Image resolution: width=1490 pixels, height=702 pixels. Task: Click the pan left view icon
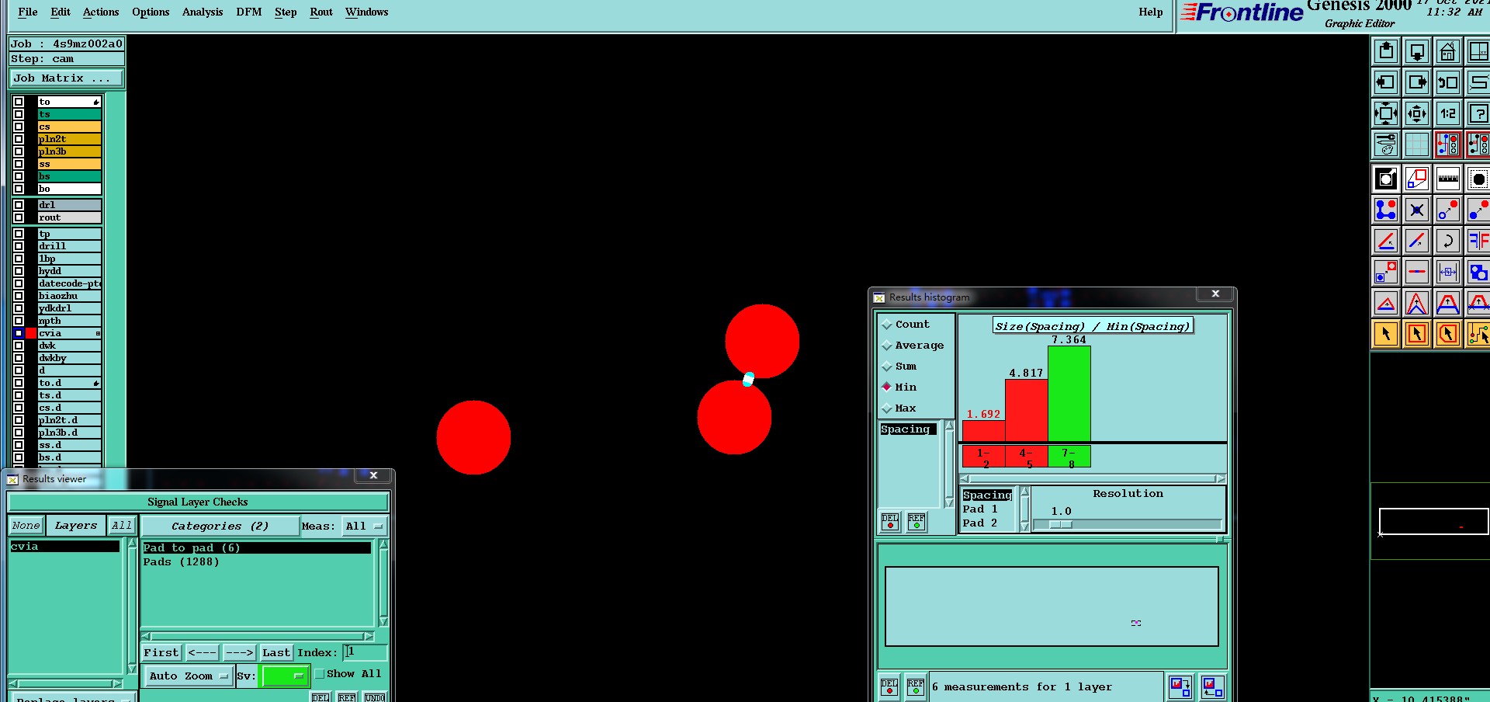tap(1386, 82)
